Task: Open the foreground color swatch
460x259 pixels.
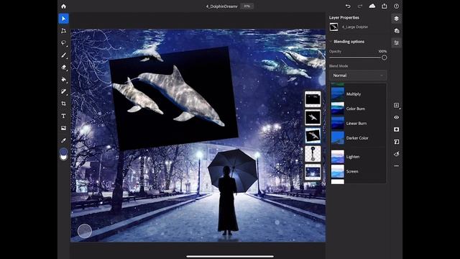Action: 63,152
